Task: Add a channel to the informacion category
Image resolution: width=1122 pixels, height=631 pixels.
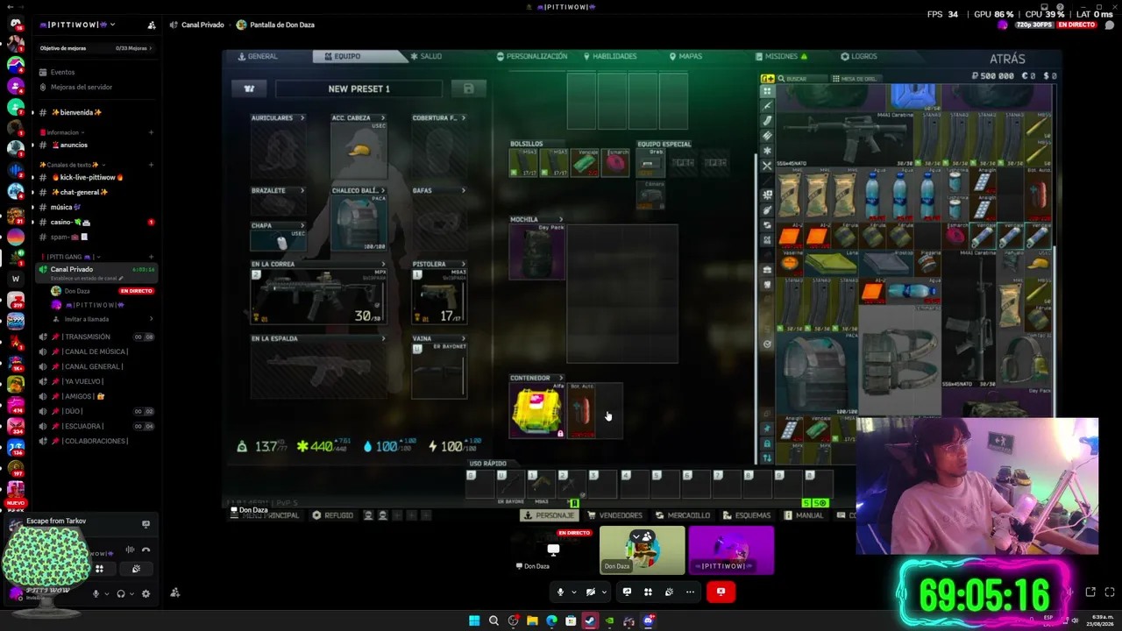Action: (x=151, y=132)
